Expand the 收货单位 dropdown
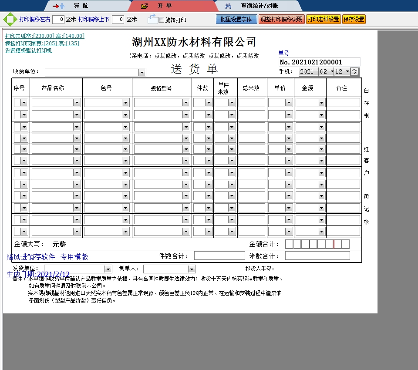The image size is (418, 370). tap(142, 72)
